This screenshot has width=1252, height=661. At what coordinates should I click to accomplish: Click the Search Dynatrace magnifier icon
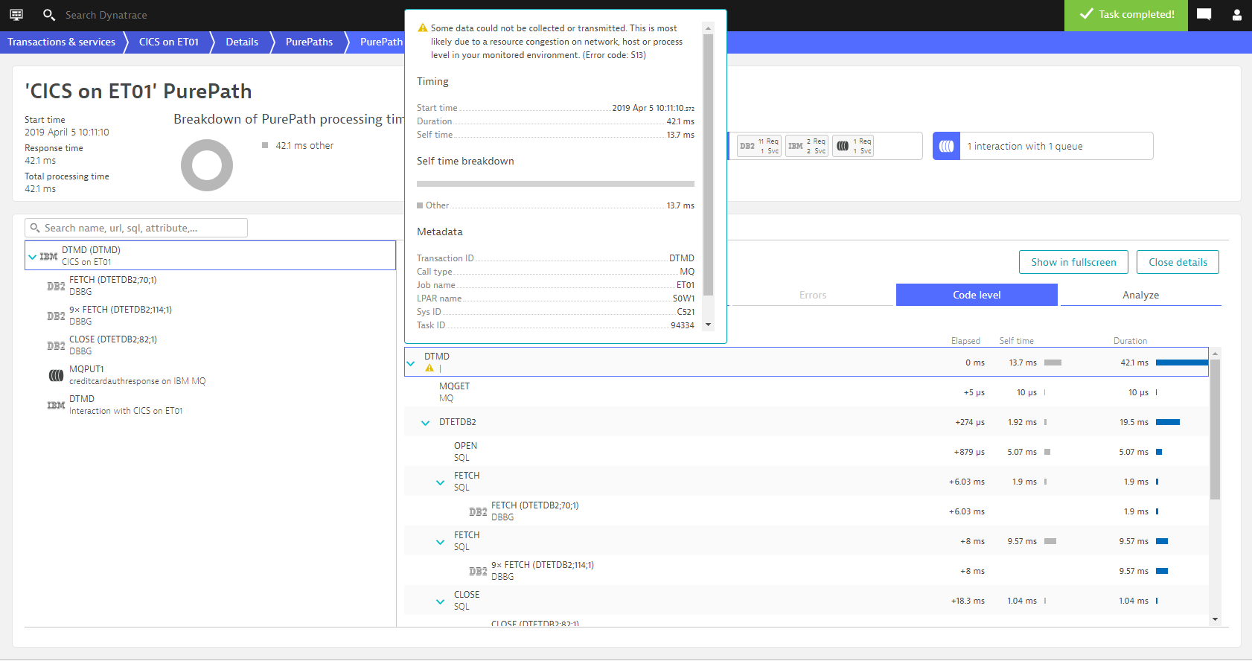(x=49, y=15)
